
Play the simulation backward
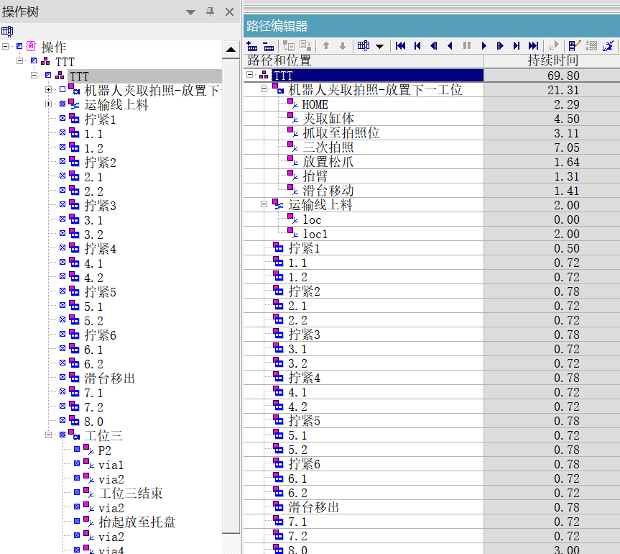(x=450, y=46)
